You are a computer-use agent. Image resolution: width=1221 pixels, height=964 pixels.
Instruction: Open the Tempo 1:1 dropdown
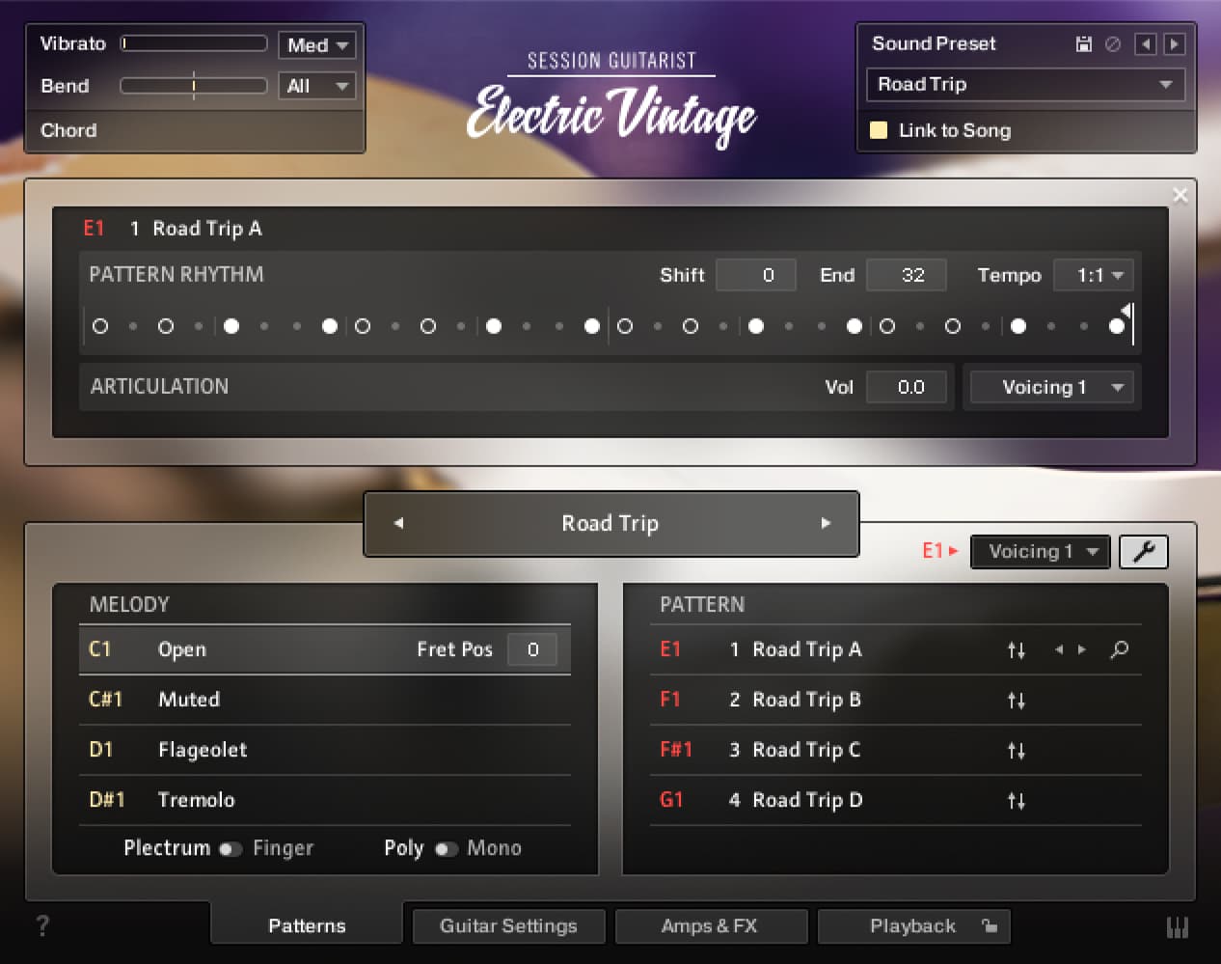[1094, 275]
